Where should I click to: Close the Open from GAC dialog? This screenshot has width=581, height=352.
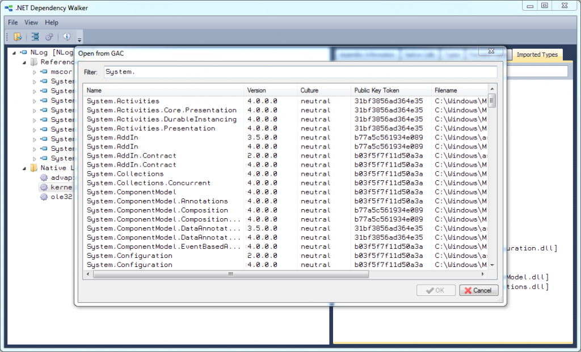tap(491, 51)
